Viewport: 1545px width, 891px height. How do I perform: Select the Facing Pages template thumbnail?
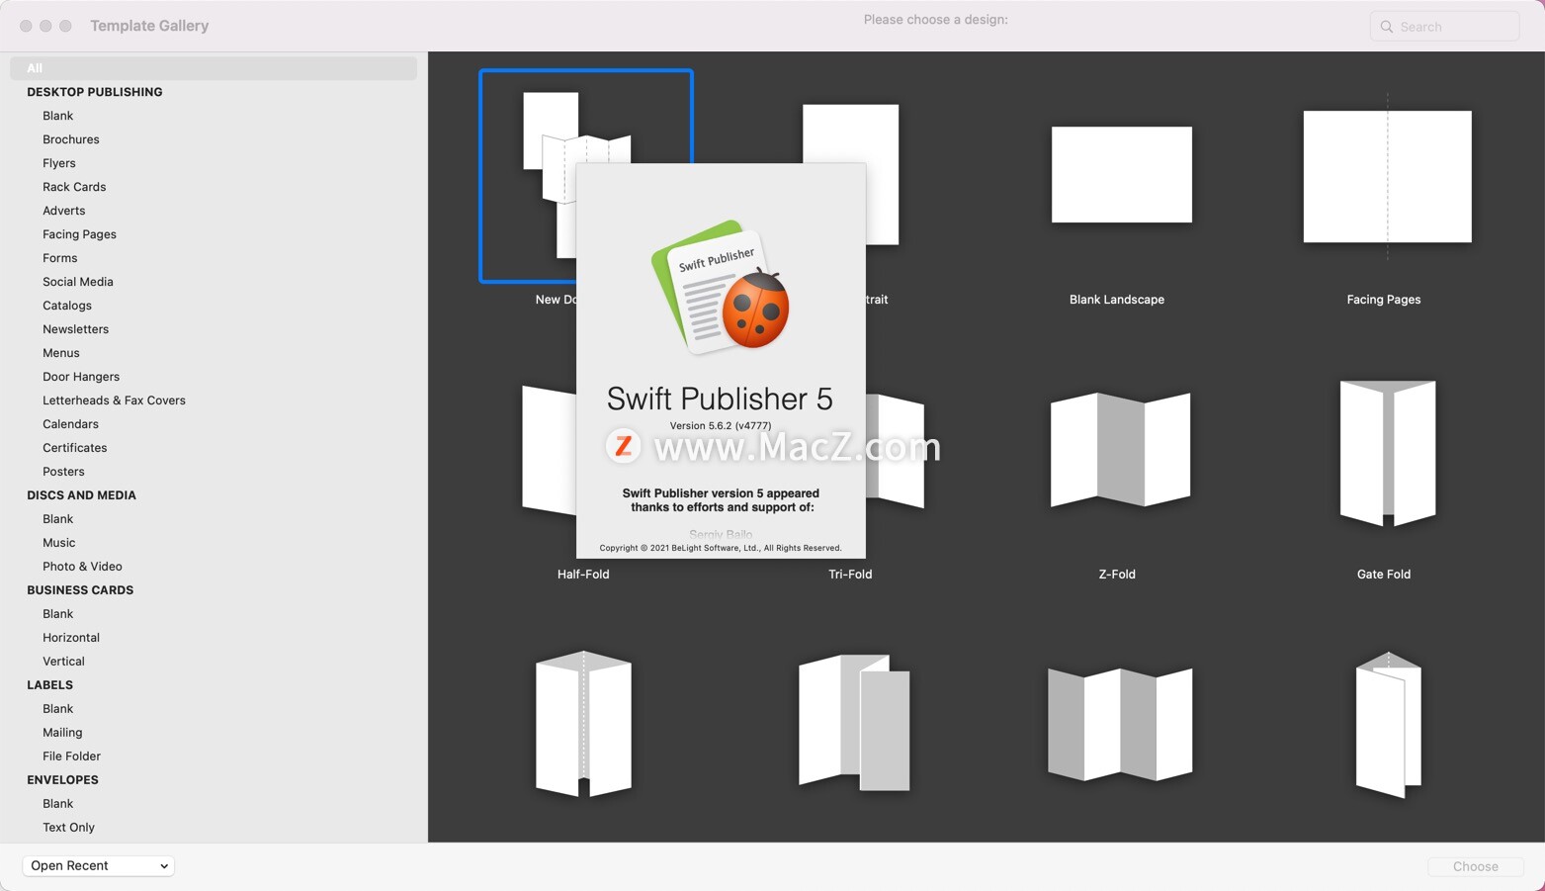pos(1387,176)
